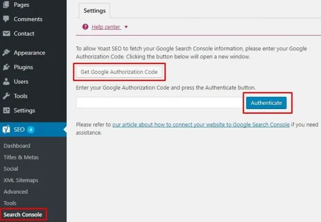Open the Search Console submenu

[x=23, y=214]
